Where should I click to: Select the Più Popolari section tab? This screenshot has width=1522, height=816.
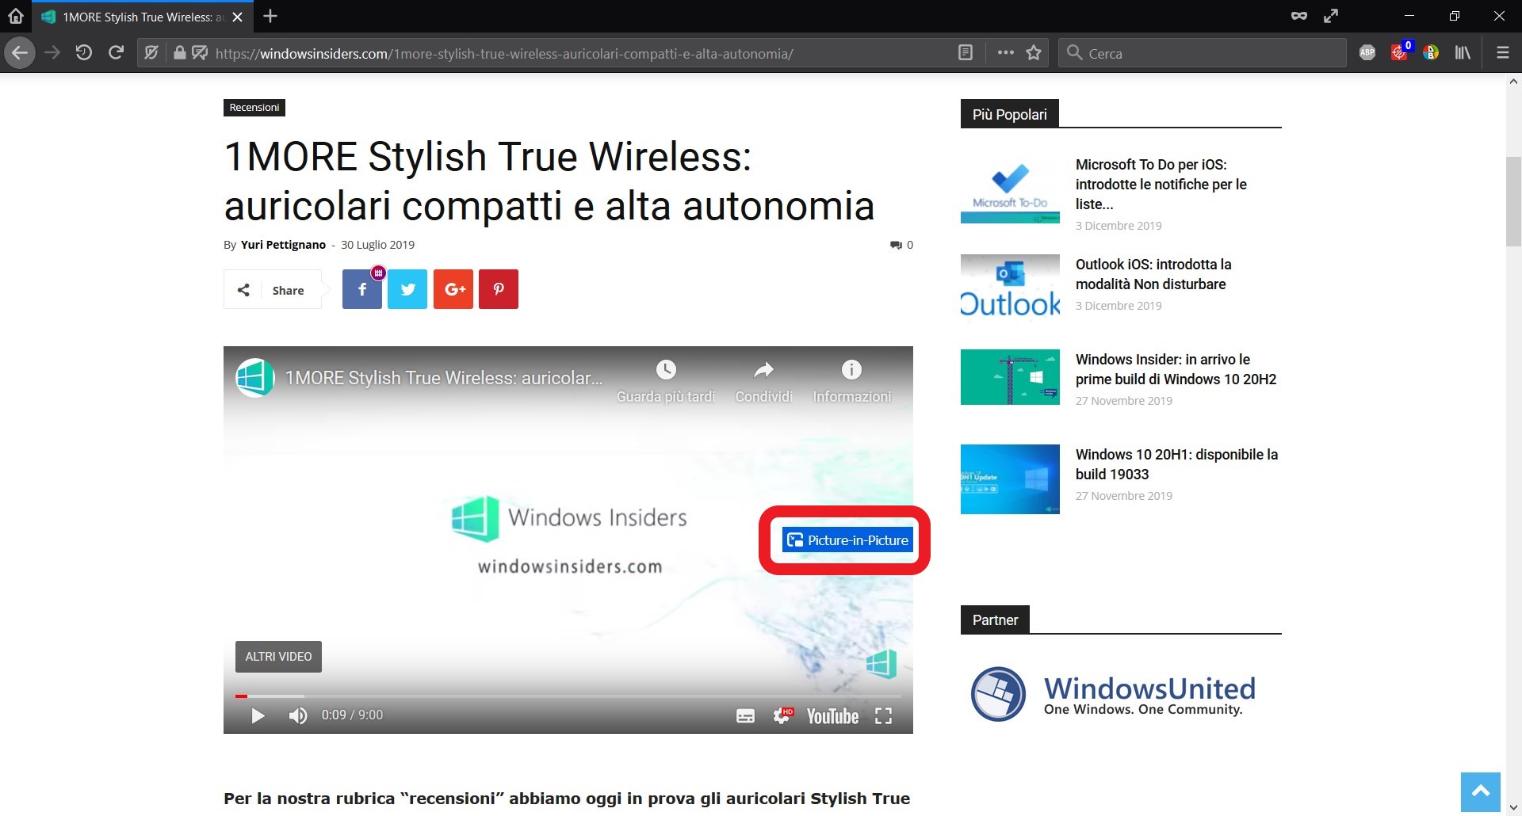(1009, 114)
